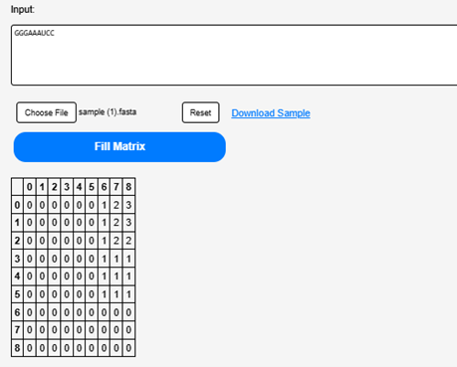Select matrix cell row 2 column 7
Viewport: 457px width, 367px height.
116,241
